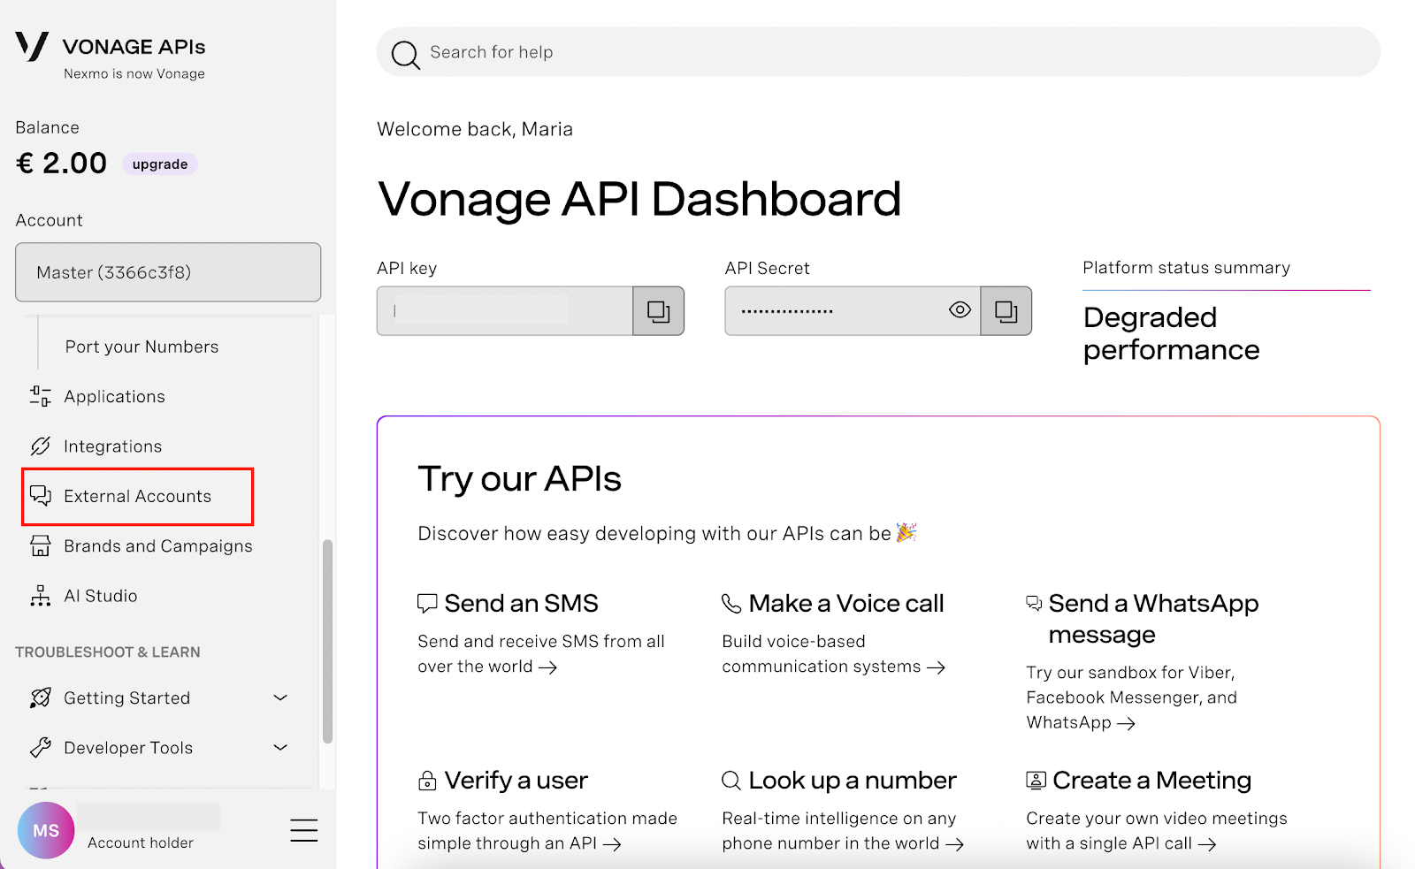This screenshot has width=1415, height=869.
Task: Open External Accounts in the sidebar
Action: pyautogui.click(x=137, y=497)
